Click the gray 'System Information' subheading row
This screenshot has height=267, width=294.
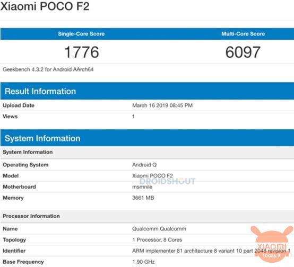(147, 152)
